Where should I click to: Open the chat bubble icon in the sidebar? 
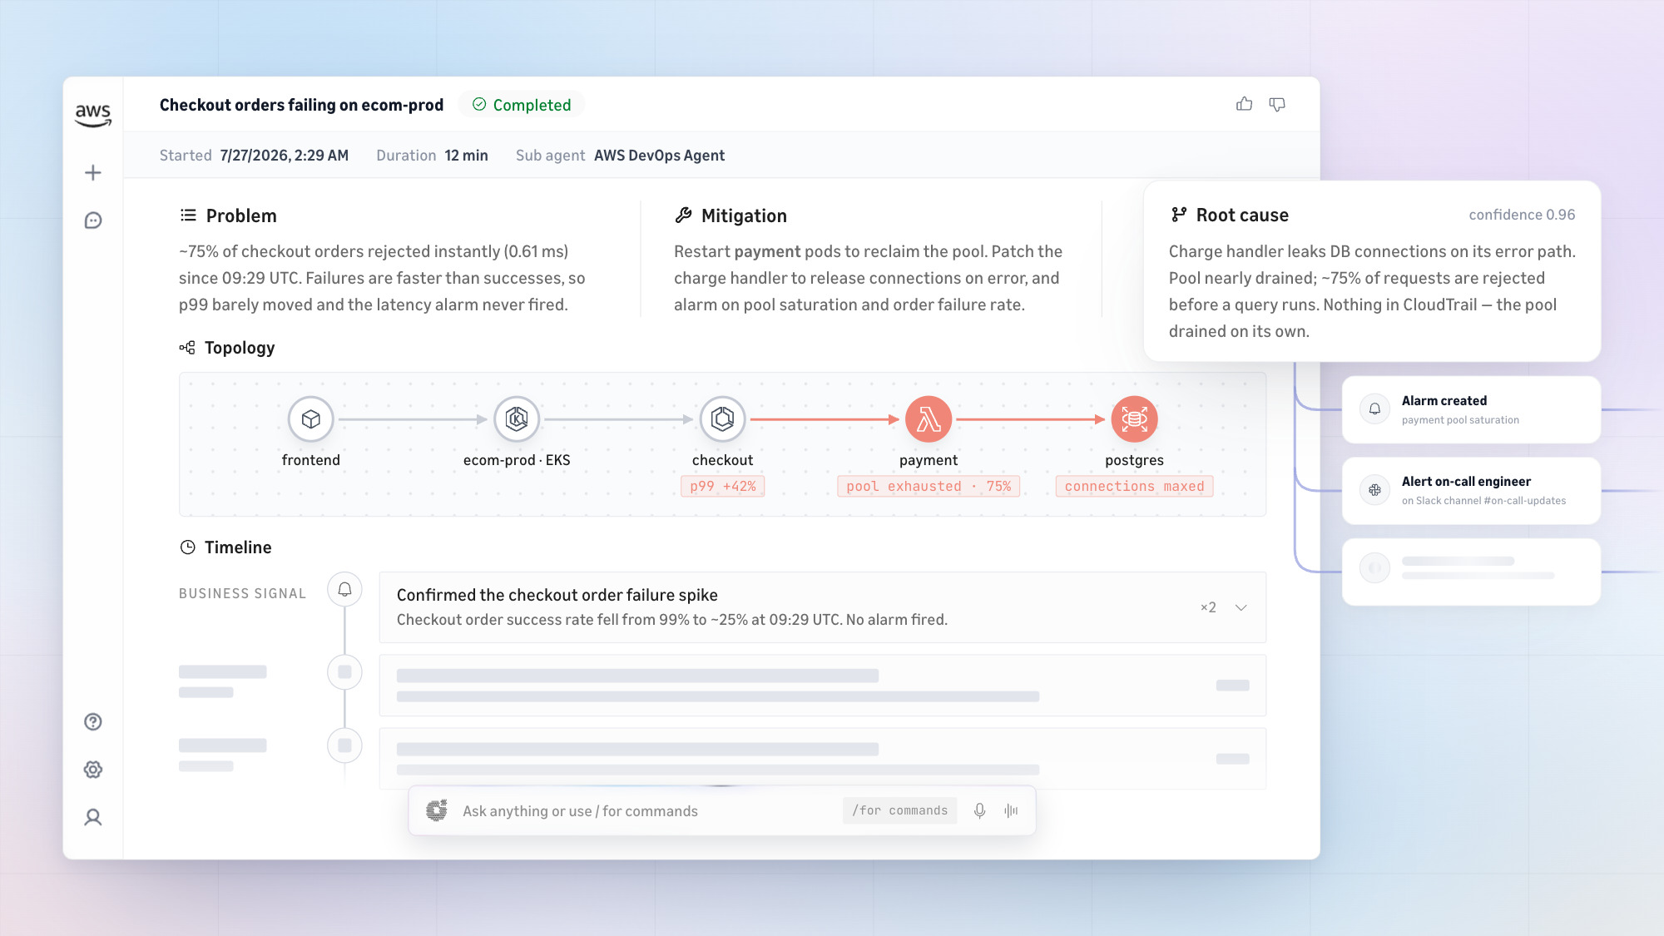[x=93, y=220]
